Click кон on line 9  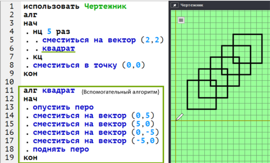tap(30, 73)
